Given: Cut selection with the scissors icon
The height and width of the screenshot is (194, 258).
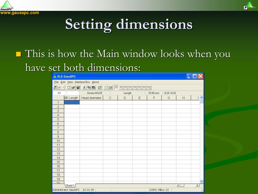Looking at the screenshot, I should point(84,87).
